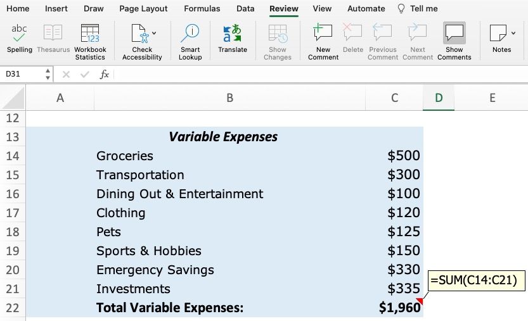Click the cancel X in formula bar
Screen dimensions: 528x321
pyautogui.click(x=66, y=74)
